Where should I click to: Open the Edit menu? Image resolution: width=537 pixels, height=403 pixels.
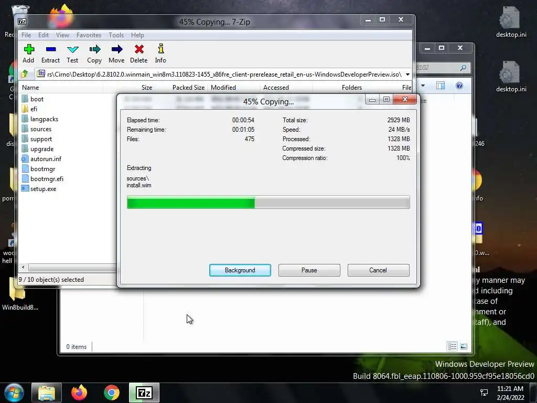pyautogui.click(x=43, y=35)
